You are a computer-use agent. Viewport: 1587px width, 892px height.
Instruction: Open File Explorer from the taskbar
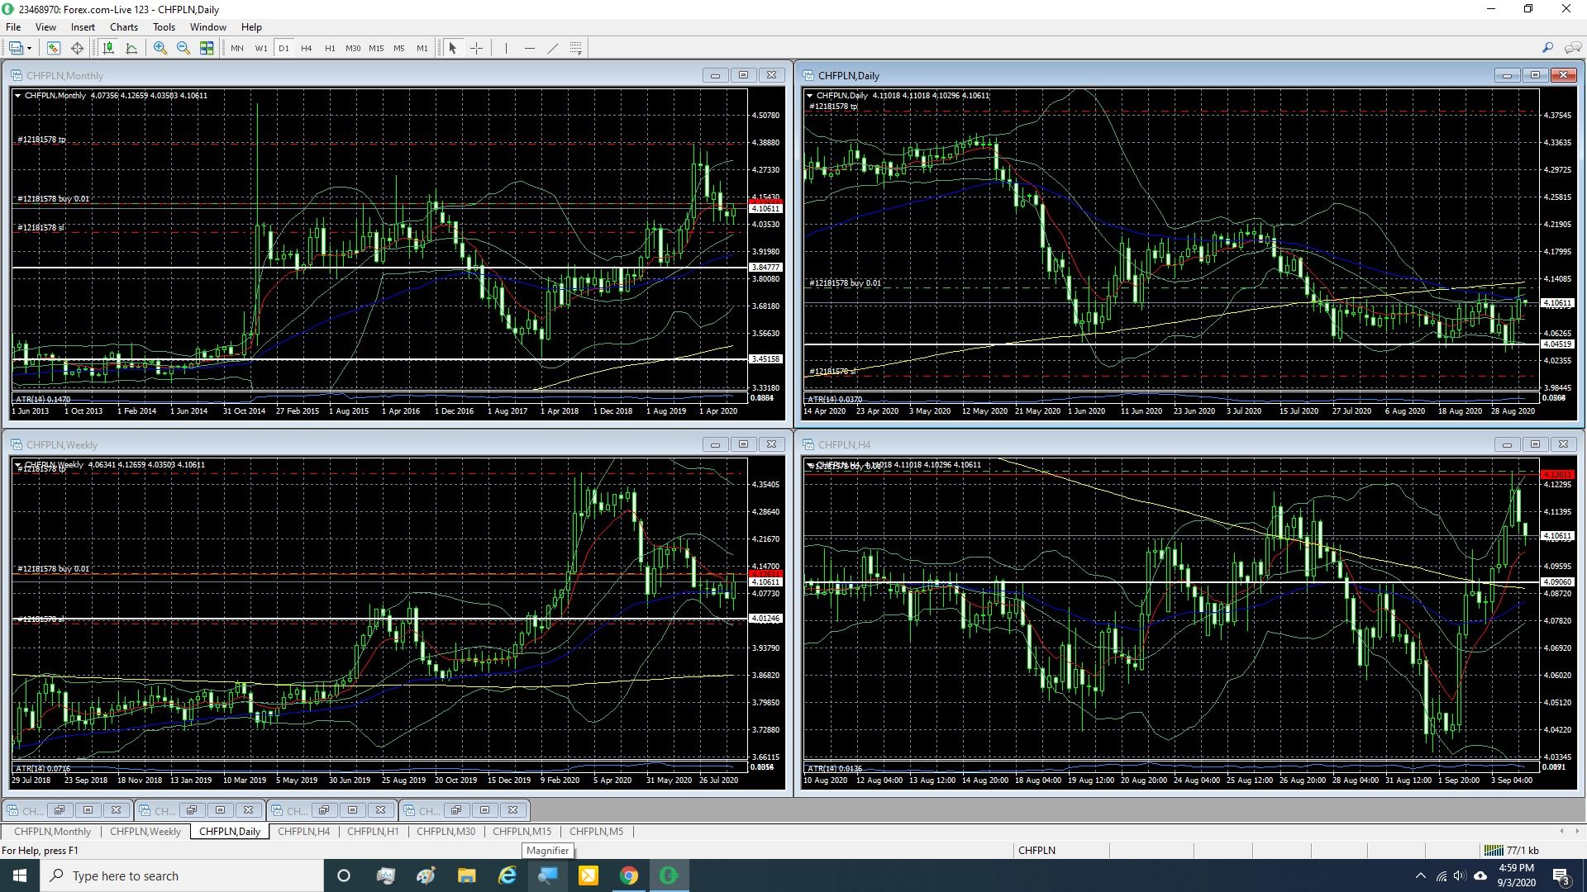point(466,875)
